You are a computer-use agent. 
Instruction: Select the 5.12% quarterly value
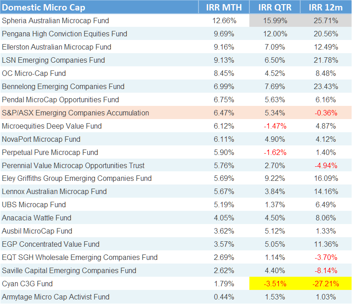point(275,231)
